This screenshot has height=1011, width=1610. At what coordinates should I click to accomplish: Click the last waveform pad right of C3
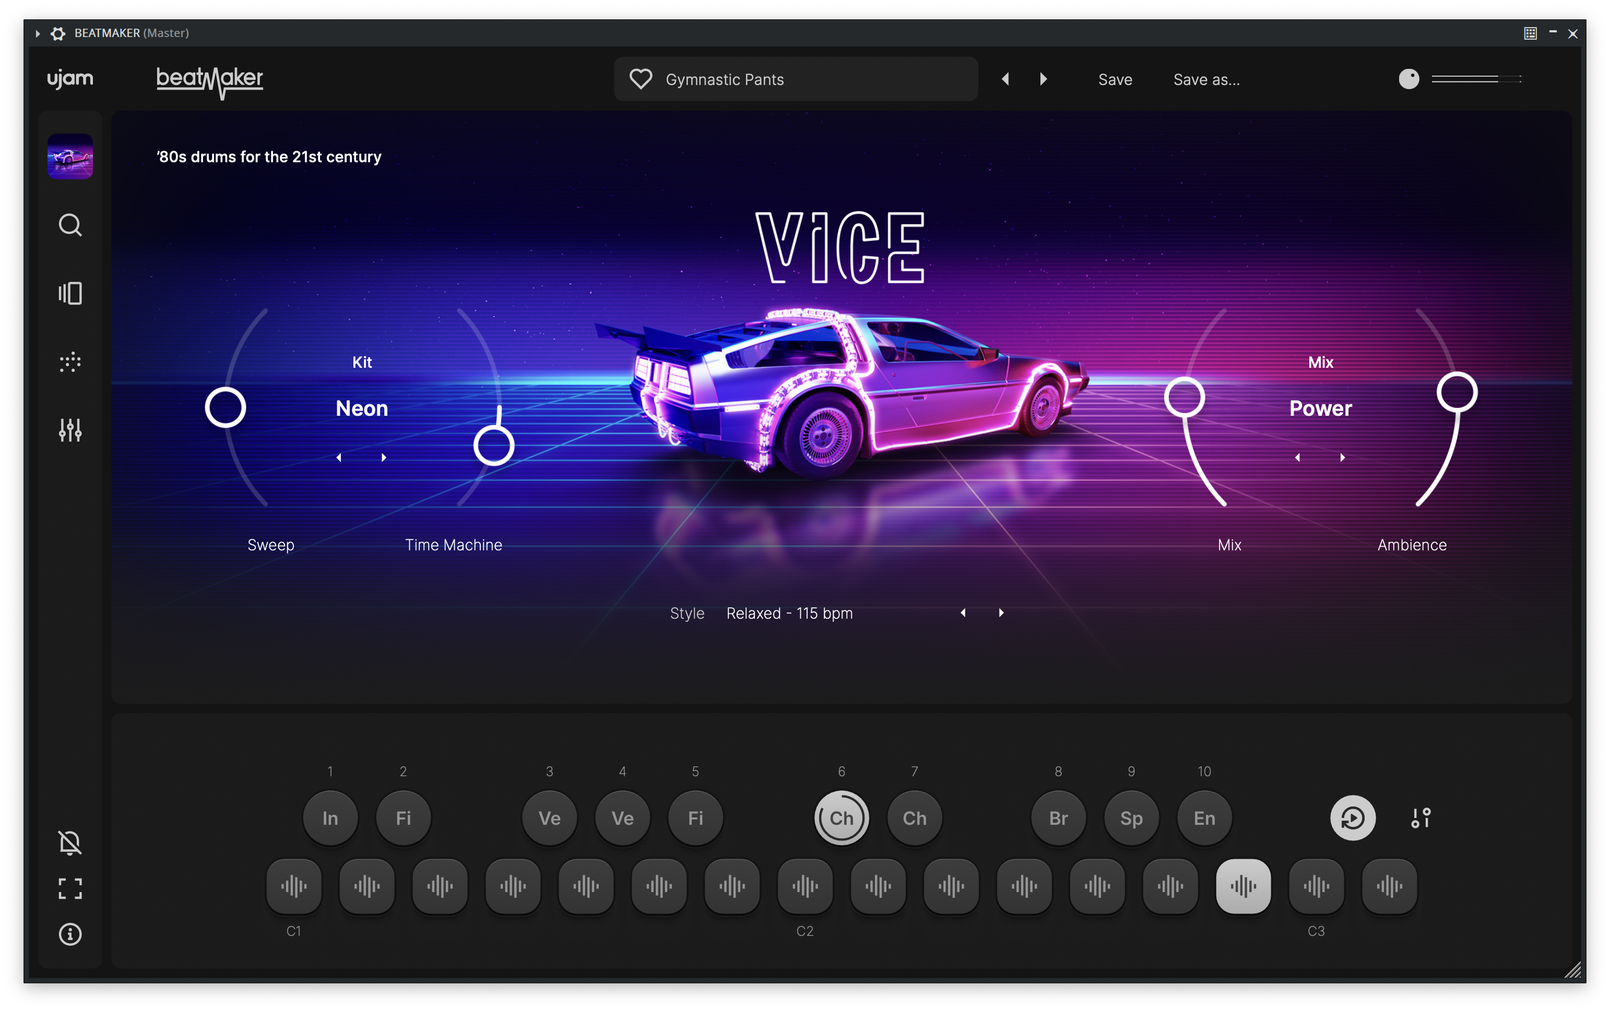[x=1389, y=886]
